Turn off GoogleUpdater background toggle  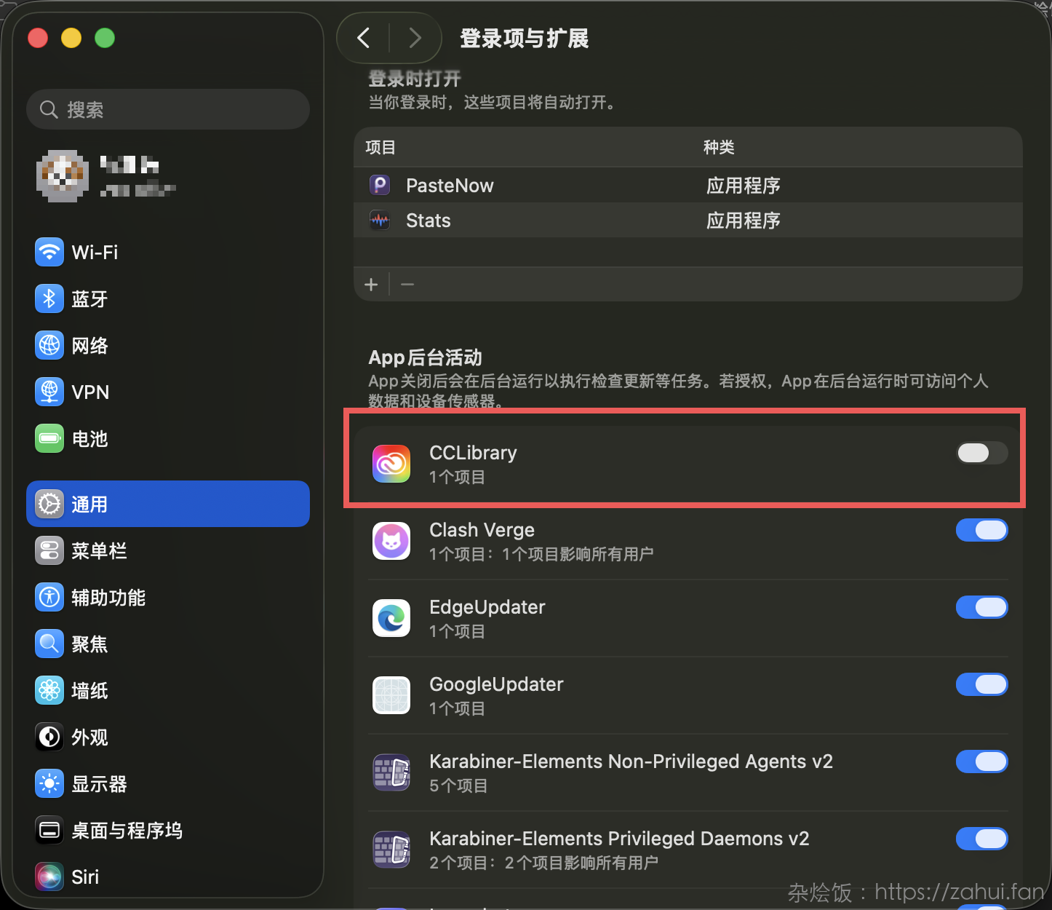click(x=981, y=684)
